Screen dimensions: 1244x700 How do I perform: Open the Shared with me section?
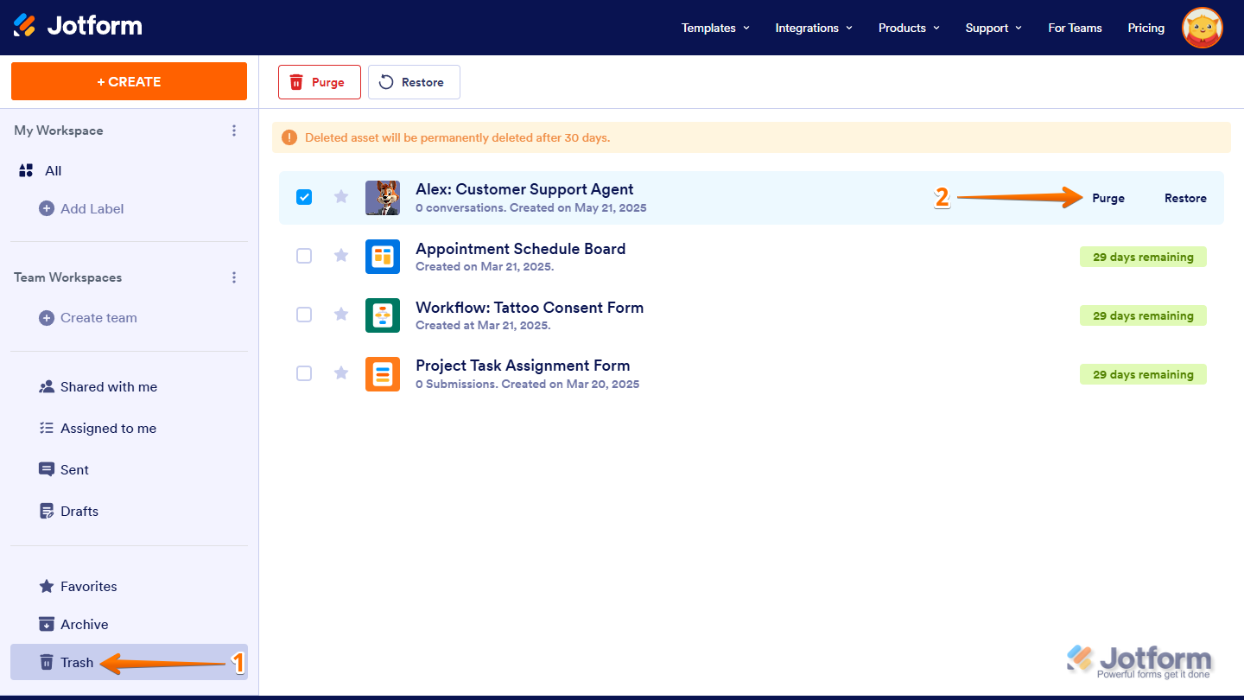pos(109,386)
